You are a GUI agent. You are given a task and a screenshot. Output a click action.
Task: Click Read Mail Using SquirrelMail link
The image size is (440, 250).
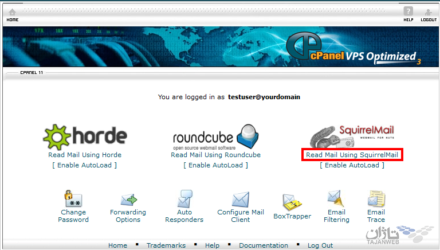352,155
